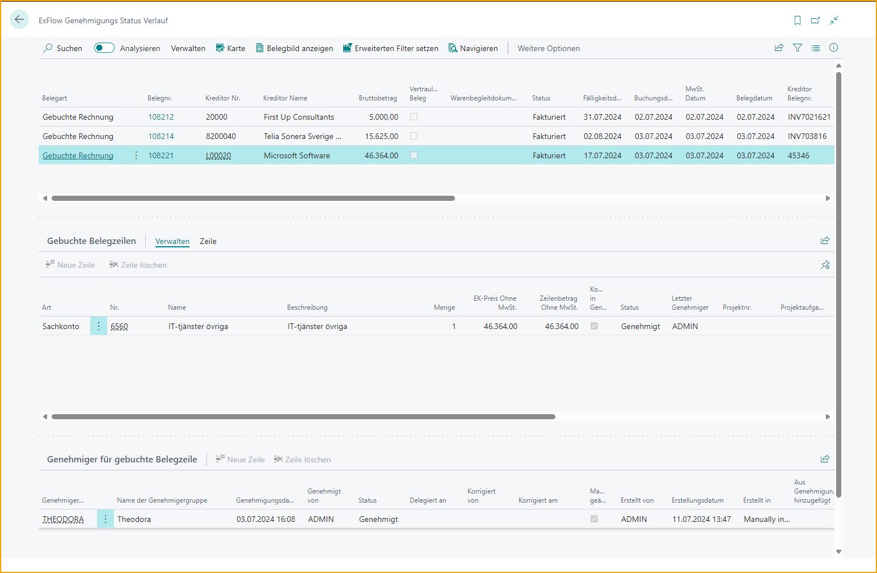Click Belegbild anzeigen

pos(294,48)
